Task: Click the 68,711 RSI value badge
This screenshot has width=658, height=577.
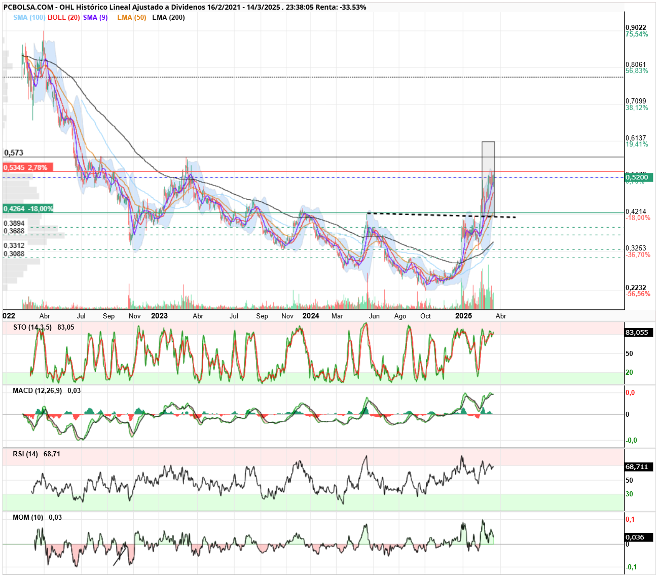Action: click(x=639, y=466)
